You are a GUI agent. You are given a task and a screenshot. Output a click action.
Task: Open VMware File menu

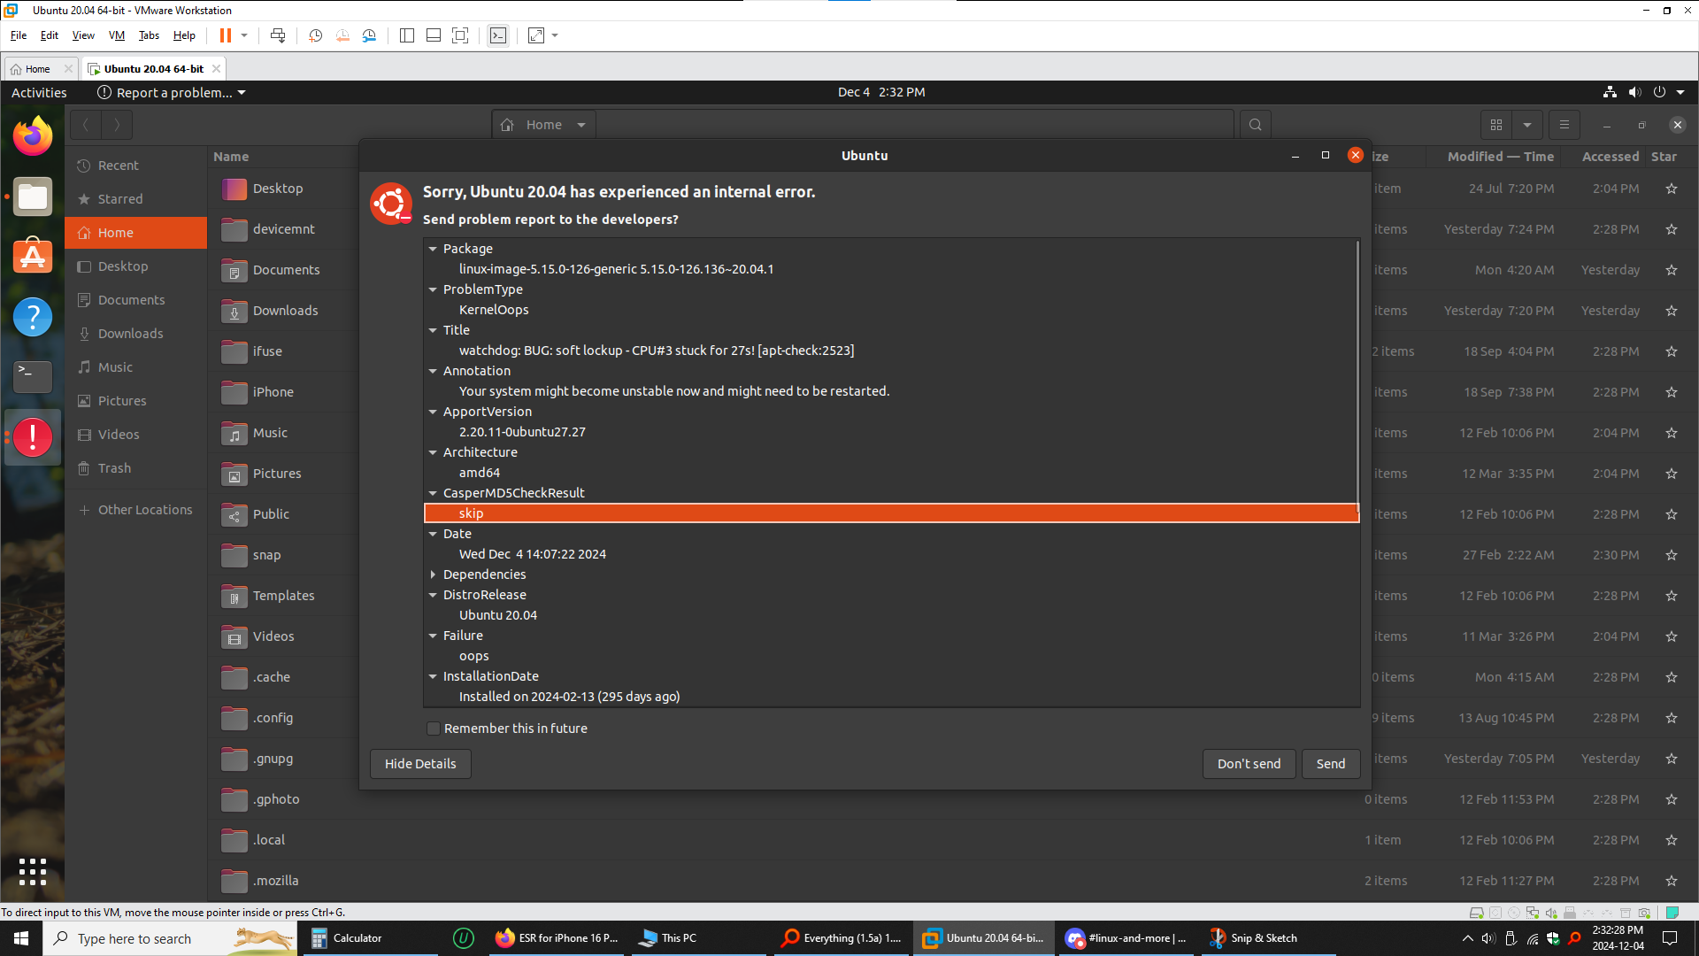point(19,35)
